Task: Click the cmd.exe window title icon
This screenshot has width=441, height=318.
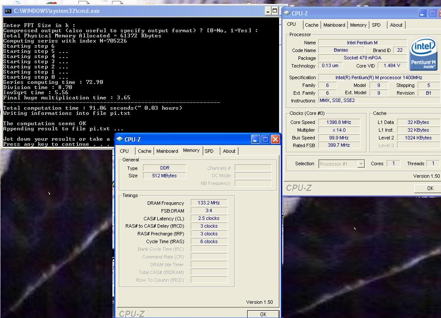Action: pyautogui.click(x=8, y=11)
